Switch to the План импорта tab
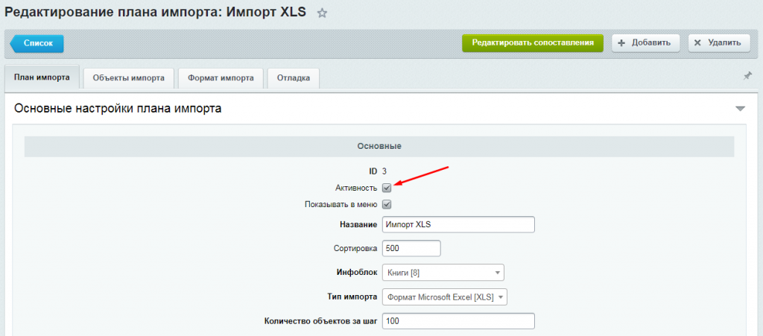 42,77
